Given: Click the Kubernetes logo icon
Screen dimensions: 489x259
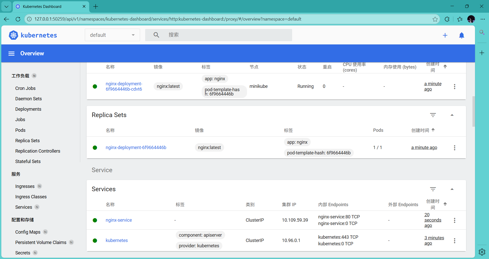Looking at the screenshot, I should tap(13, 35).
